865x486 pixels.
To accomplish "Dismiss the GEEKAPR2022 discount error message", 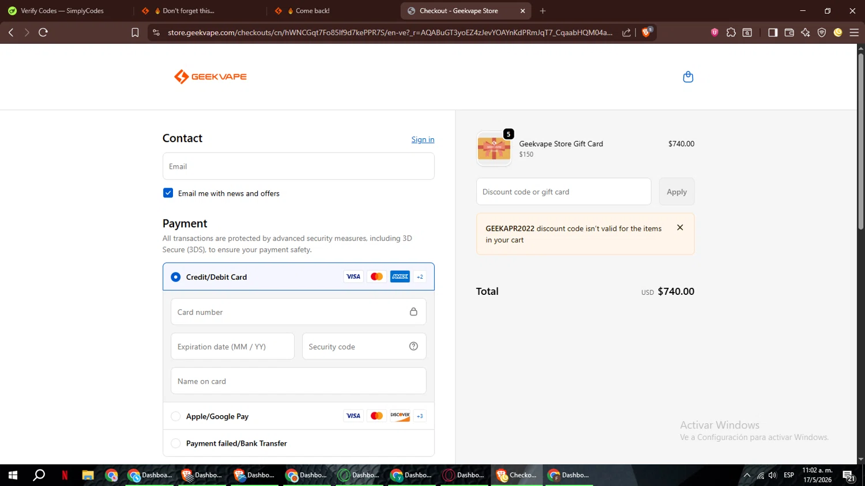I will point(680,227).
